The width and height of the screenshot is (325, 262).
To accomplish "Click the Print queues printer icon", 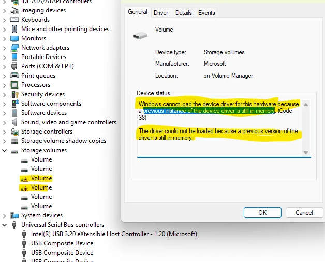I will 14,76.
